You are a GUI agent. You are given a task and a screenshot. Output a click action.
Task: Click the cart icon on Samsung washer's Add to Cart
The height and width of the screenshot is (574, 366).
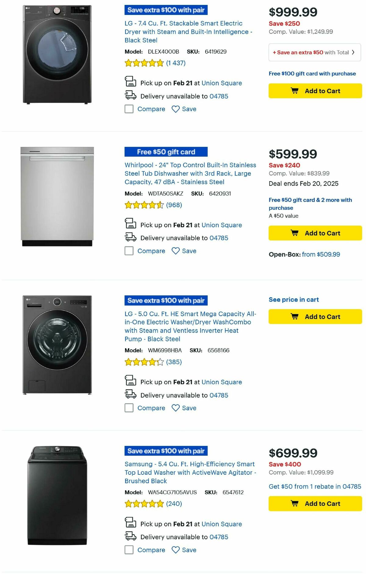[x=295, y=503]
